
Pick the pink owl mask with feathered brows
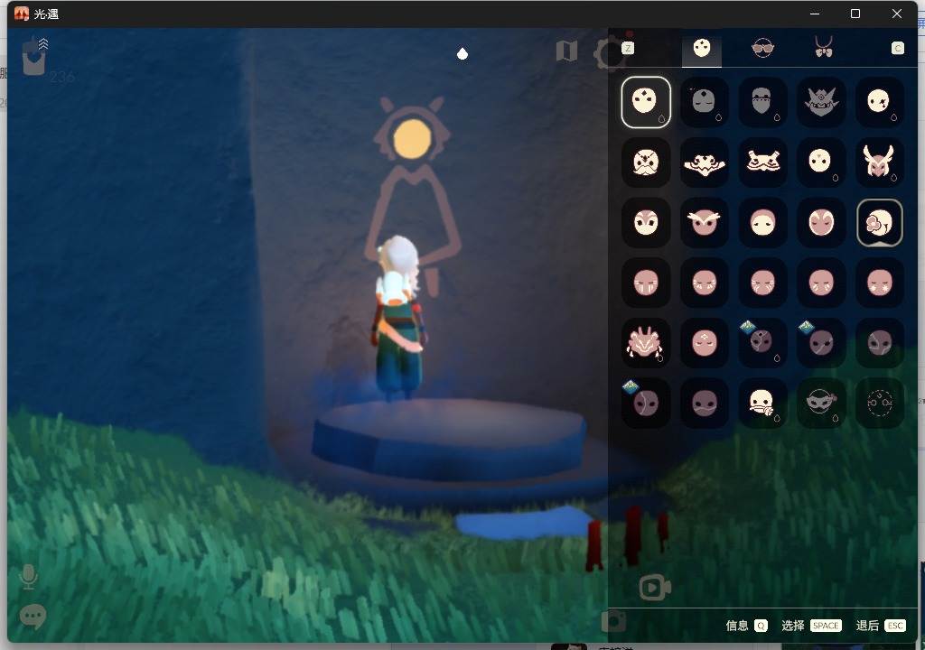(704, 223)
